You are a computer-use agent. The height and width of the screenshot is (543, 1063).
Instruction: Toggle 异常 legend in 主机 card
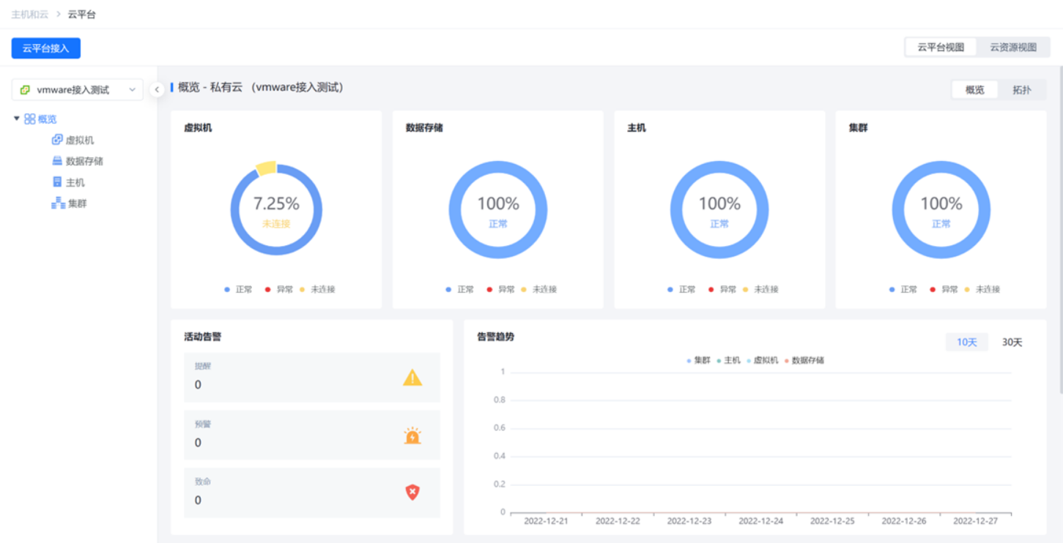click(722, 290)
